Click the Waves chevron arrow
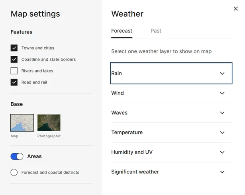This screenshot has height=195, width=245. [222, 113]
